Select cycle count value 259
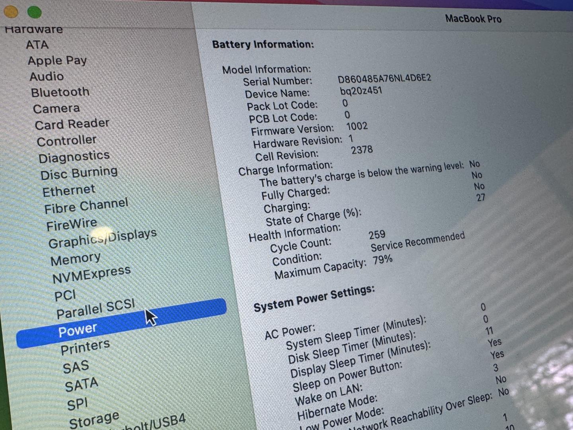The height and width of the screenshot is (430, 573). point(377,235)
